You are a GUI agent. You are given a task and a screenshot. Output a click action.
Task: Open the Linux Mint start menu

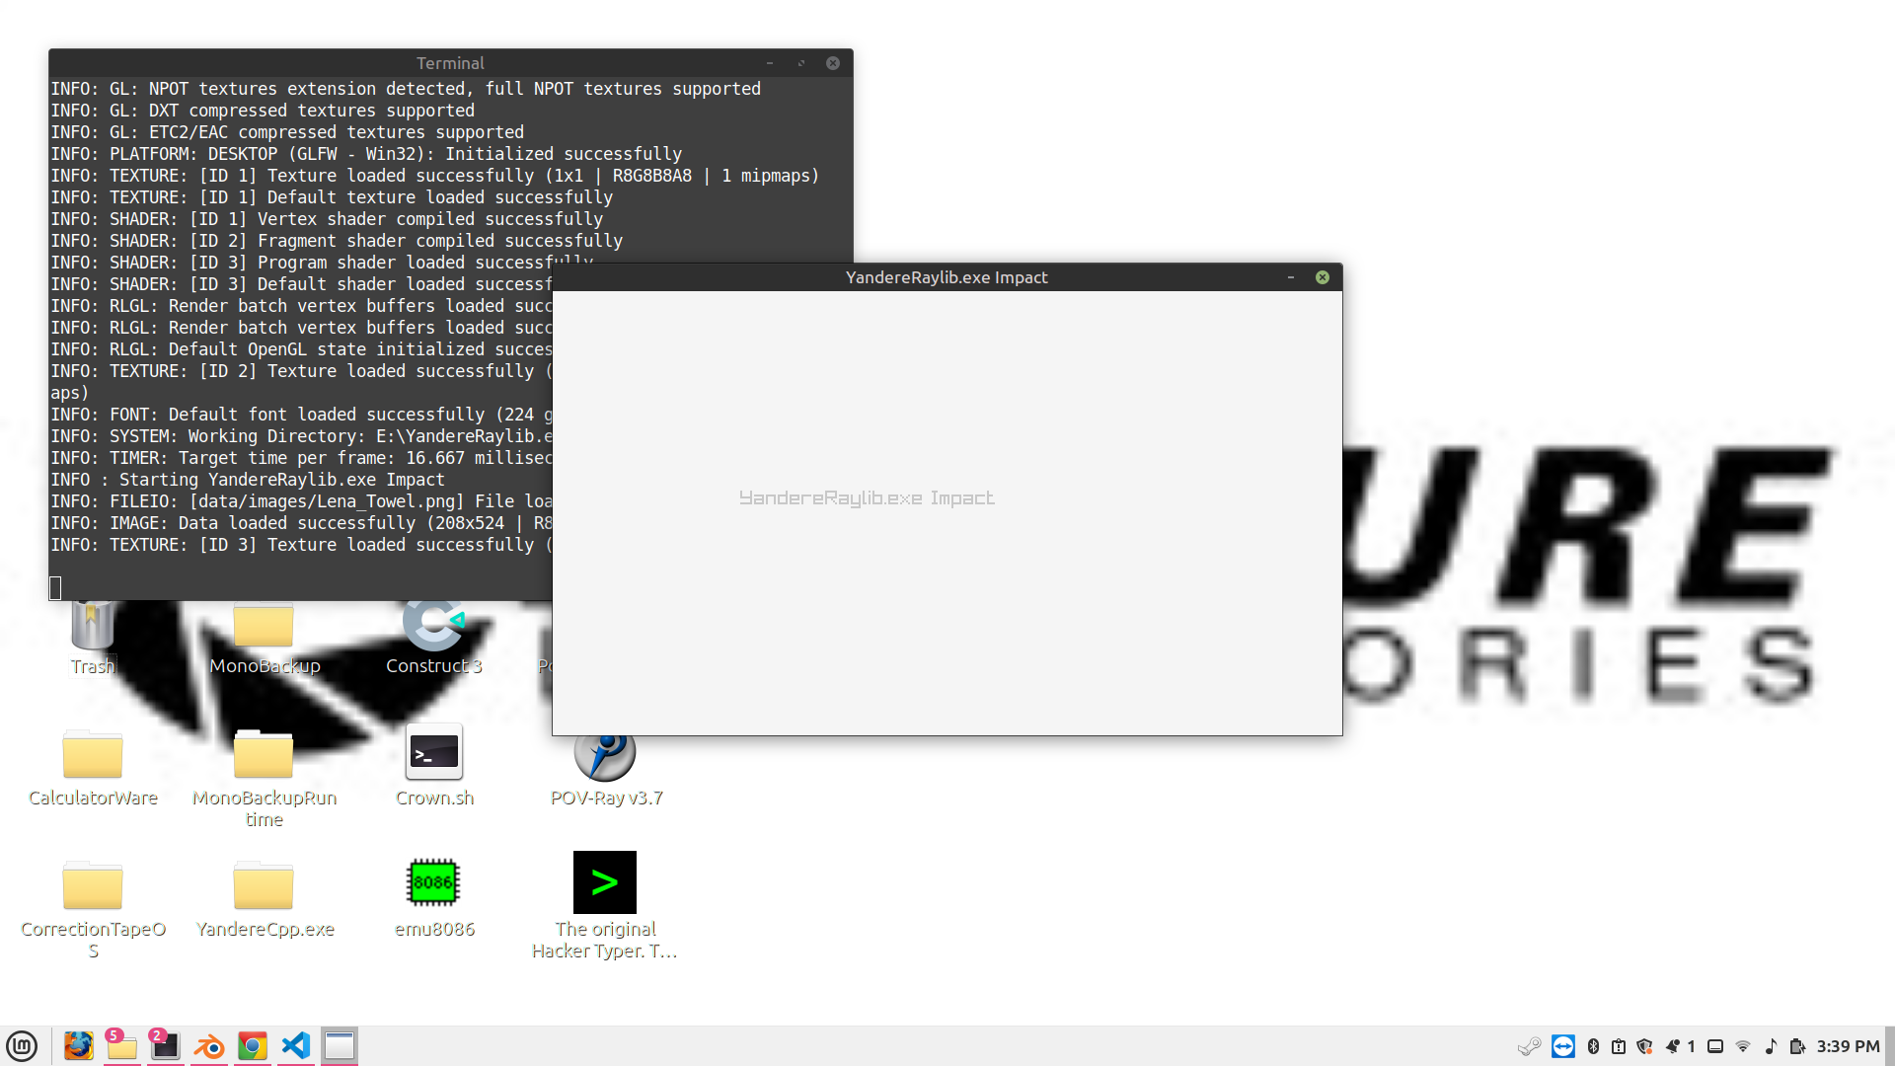(22, 1045)
